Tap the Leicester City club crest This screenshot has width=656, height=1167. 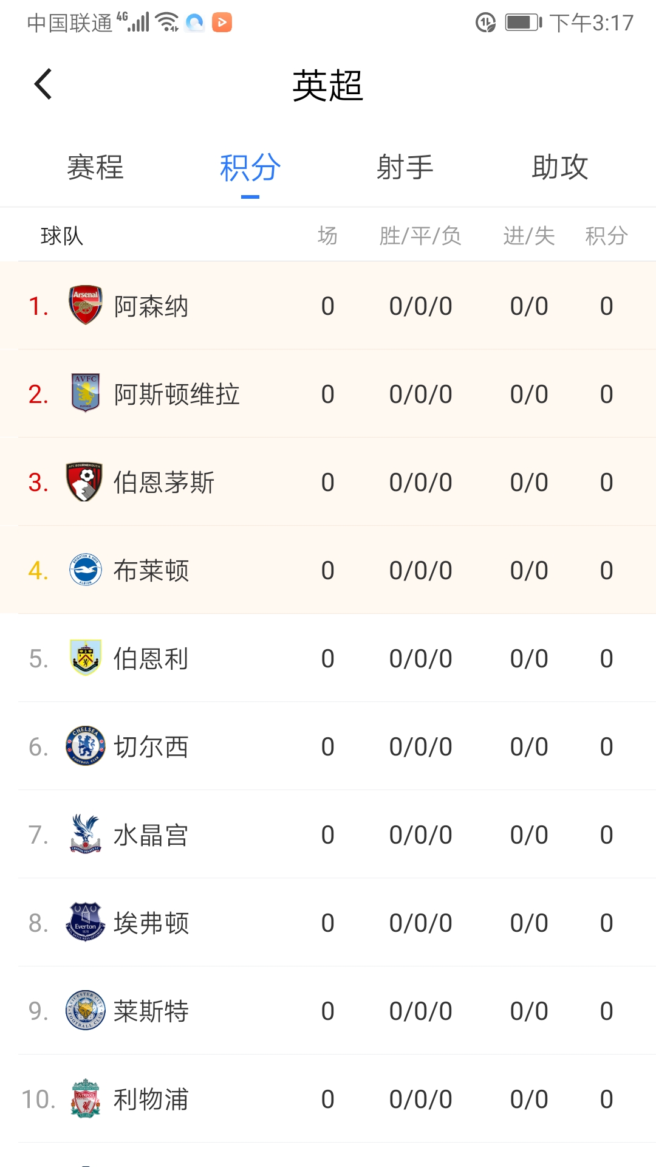coord(86,1010)
